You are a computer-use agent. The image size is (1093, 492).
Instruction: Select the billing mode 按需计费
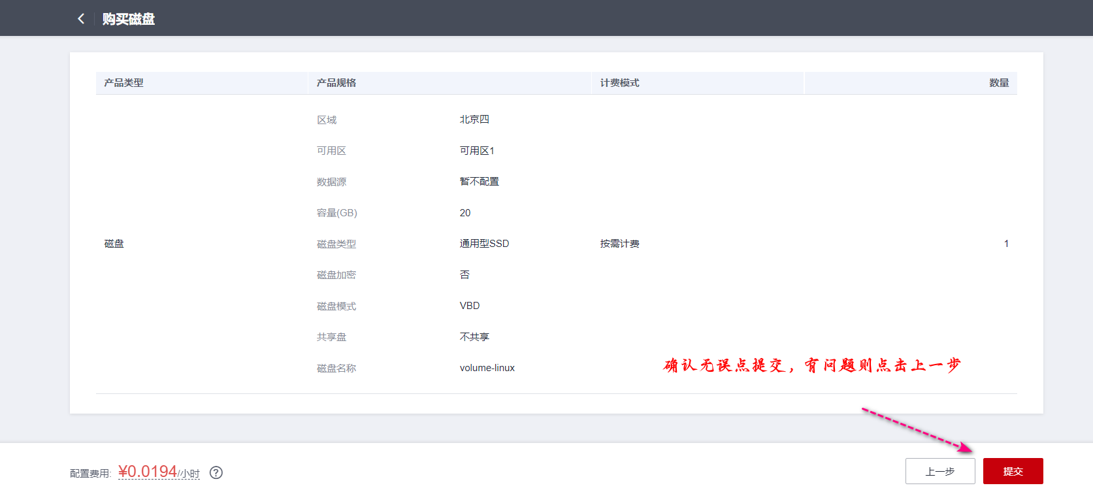(620, 244)
